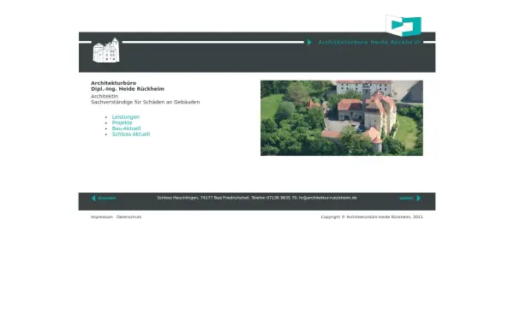
Task: Click the Schloss Heuchlingen address text
Action: pyautogui.click(x=203, y=198)
